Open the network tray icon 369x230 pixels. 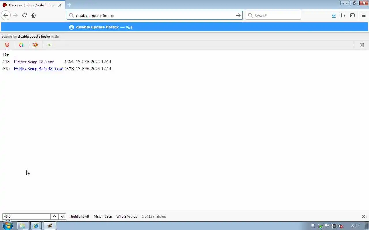point(334,226)
